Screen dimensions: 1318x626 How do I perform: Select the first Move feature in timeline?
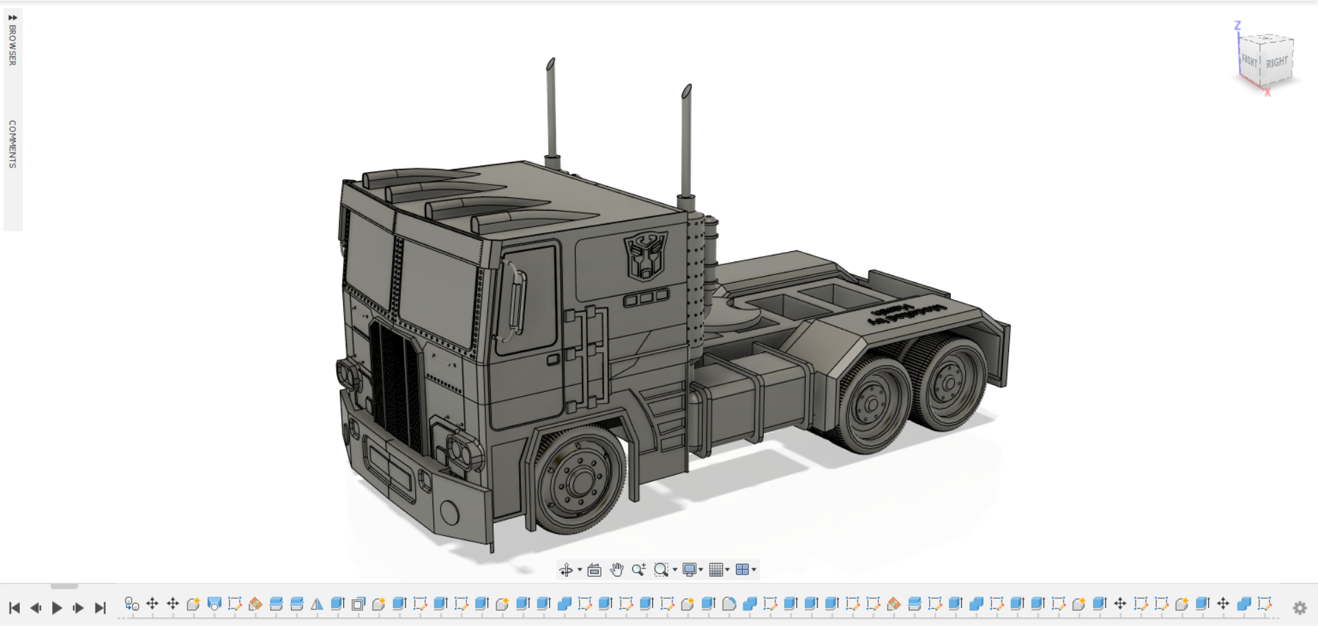coord(152,604)
